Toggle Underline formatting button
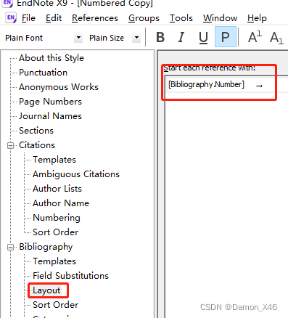288x318 pixels. tap(203, 38)
